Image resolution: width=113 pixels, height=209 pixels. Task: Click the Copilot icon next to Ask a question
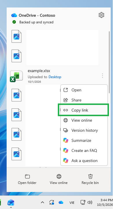tap(66, 161)
